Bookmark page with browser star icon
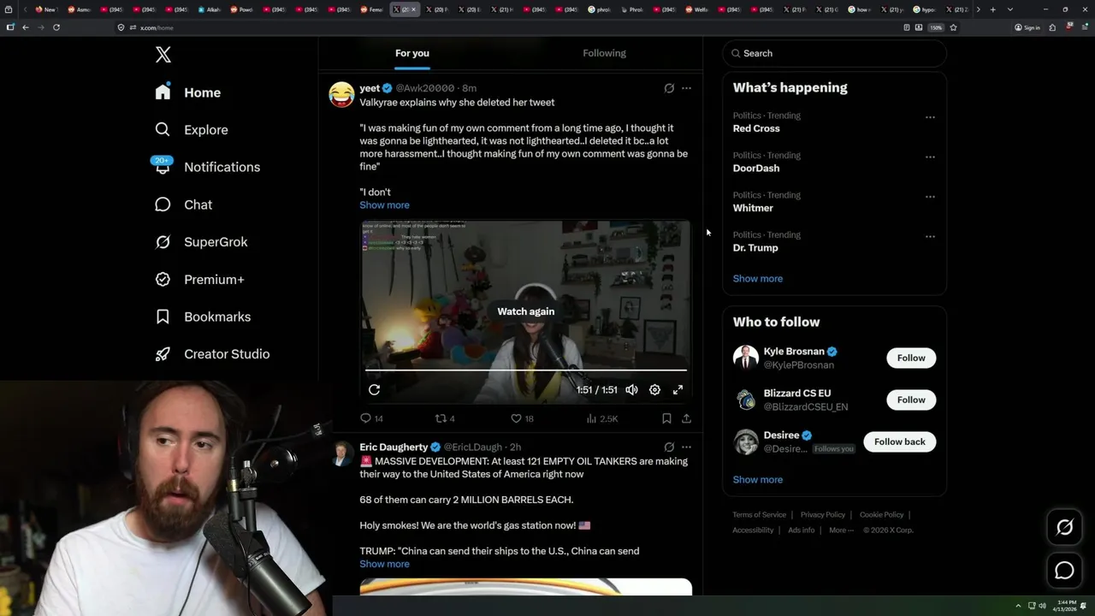This screenshot has height=616, width=1095. point(953,27)
